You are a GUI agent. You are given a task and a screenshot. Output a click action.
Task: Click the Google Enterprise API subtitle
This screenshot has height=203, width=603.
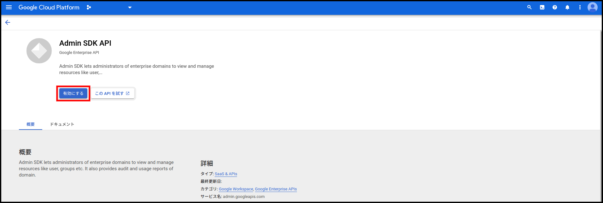[x=79, y=53]
